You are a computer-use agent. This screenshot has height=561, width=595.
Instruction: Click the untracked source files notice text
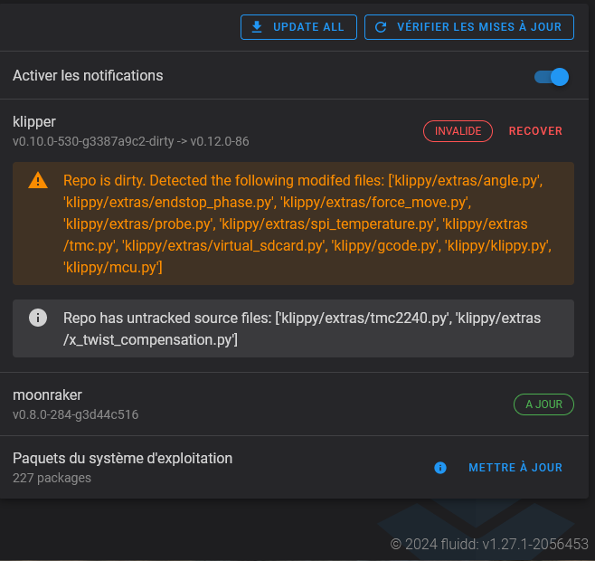pyautogui.click(x=302, y=328)
